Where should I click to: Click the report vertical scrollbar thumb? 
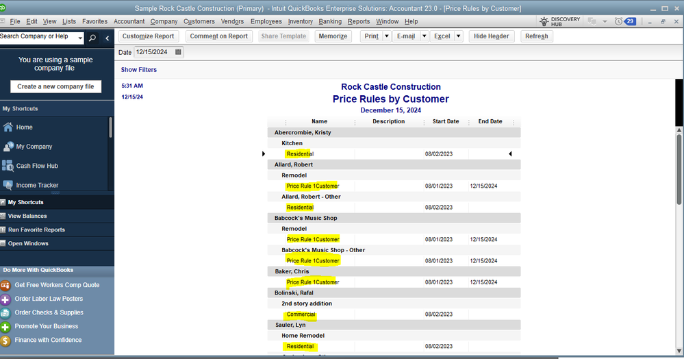pyautogui.click(x=679, y=169)
